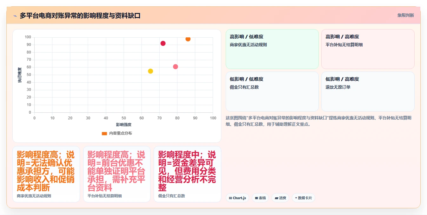This screenshot has width=427, height=215.
Task: Click the 内容重点分布 legend label
Action: [x=120, y=134]
